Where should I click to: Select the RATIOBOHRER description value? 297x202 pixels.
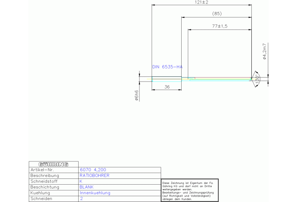(x=94, y=176)
